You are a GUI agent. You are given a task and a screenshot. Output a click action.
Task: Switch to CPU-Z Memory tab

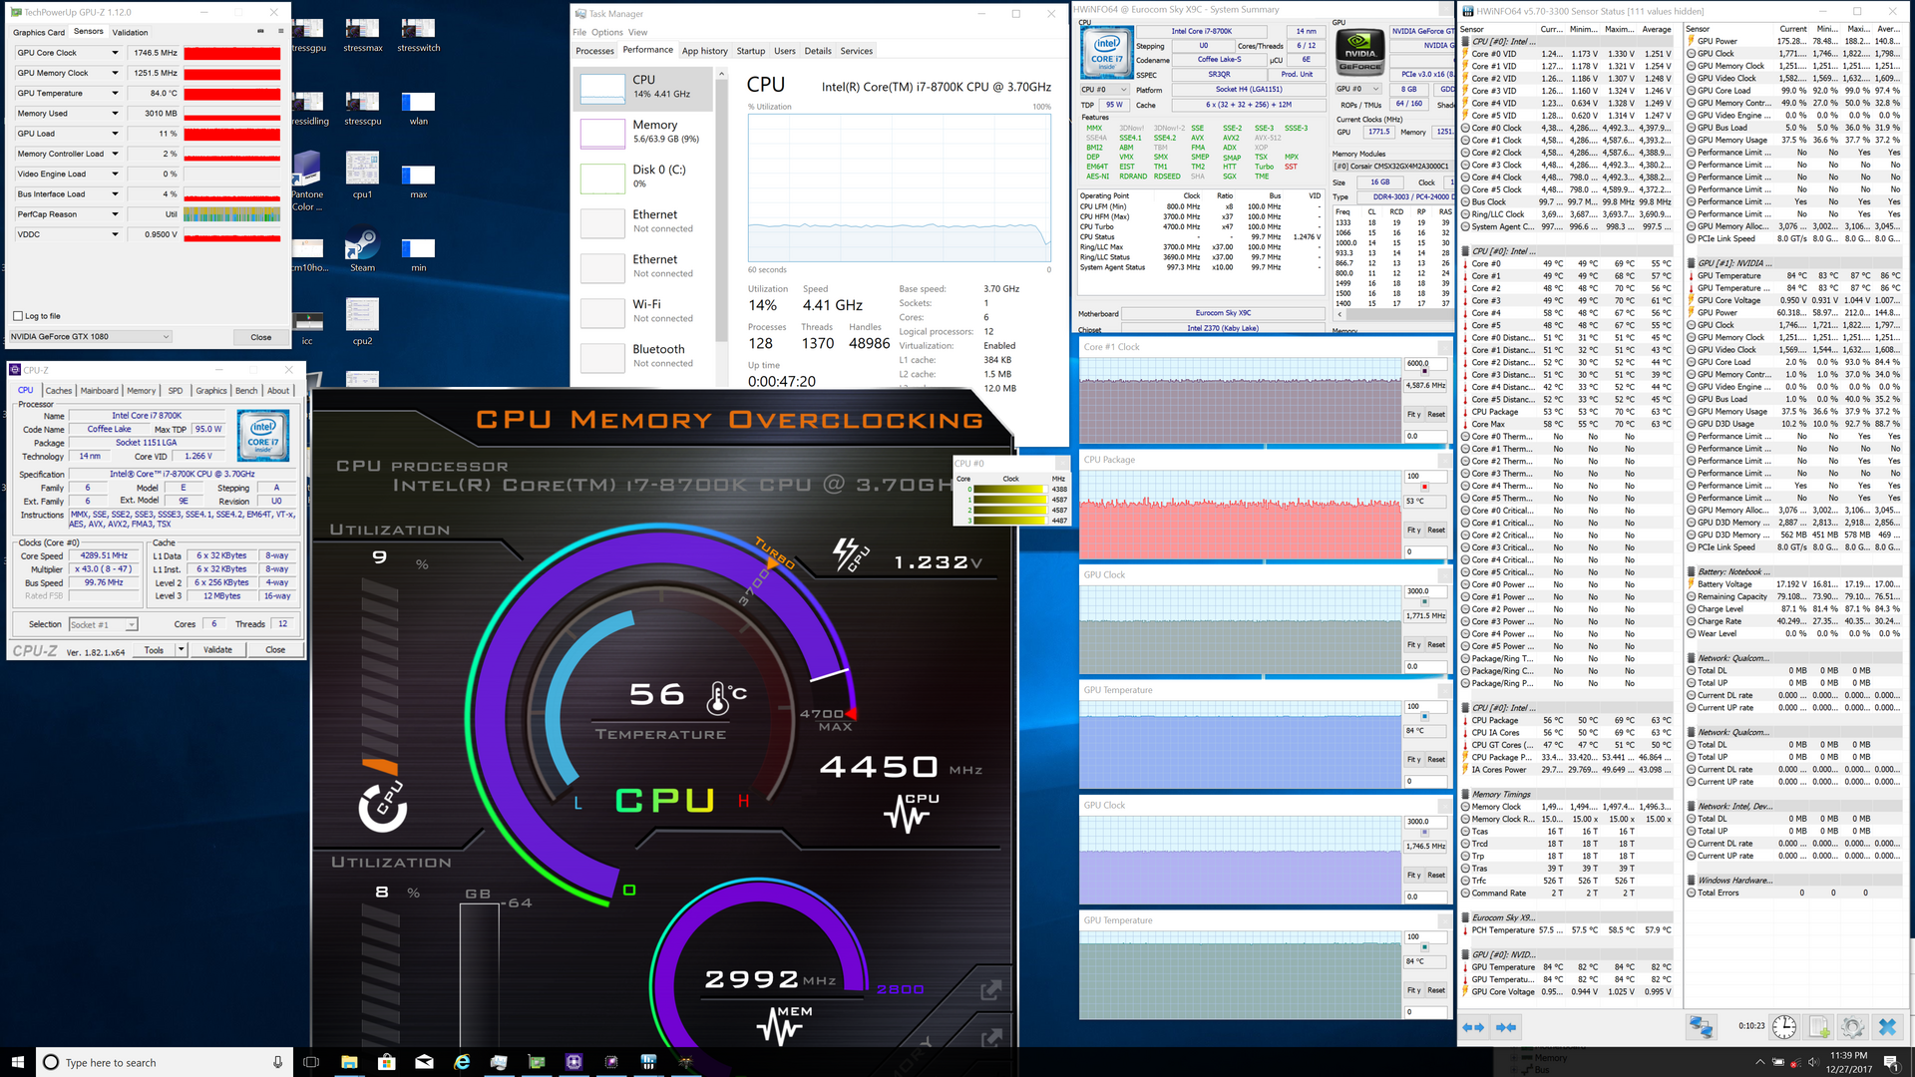point(141,391)
